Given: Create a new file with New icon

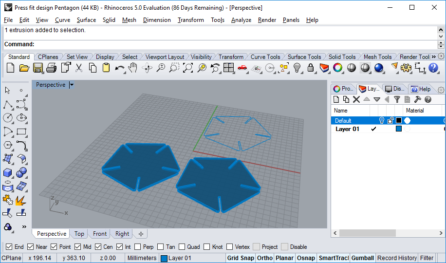Looking at the screenshot, I should (10, 68).
